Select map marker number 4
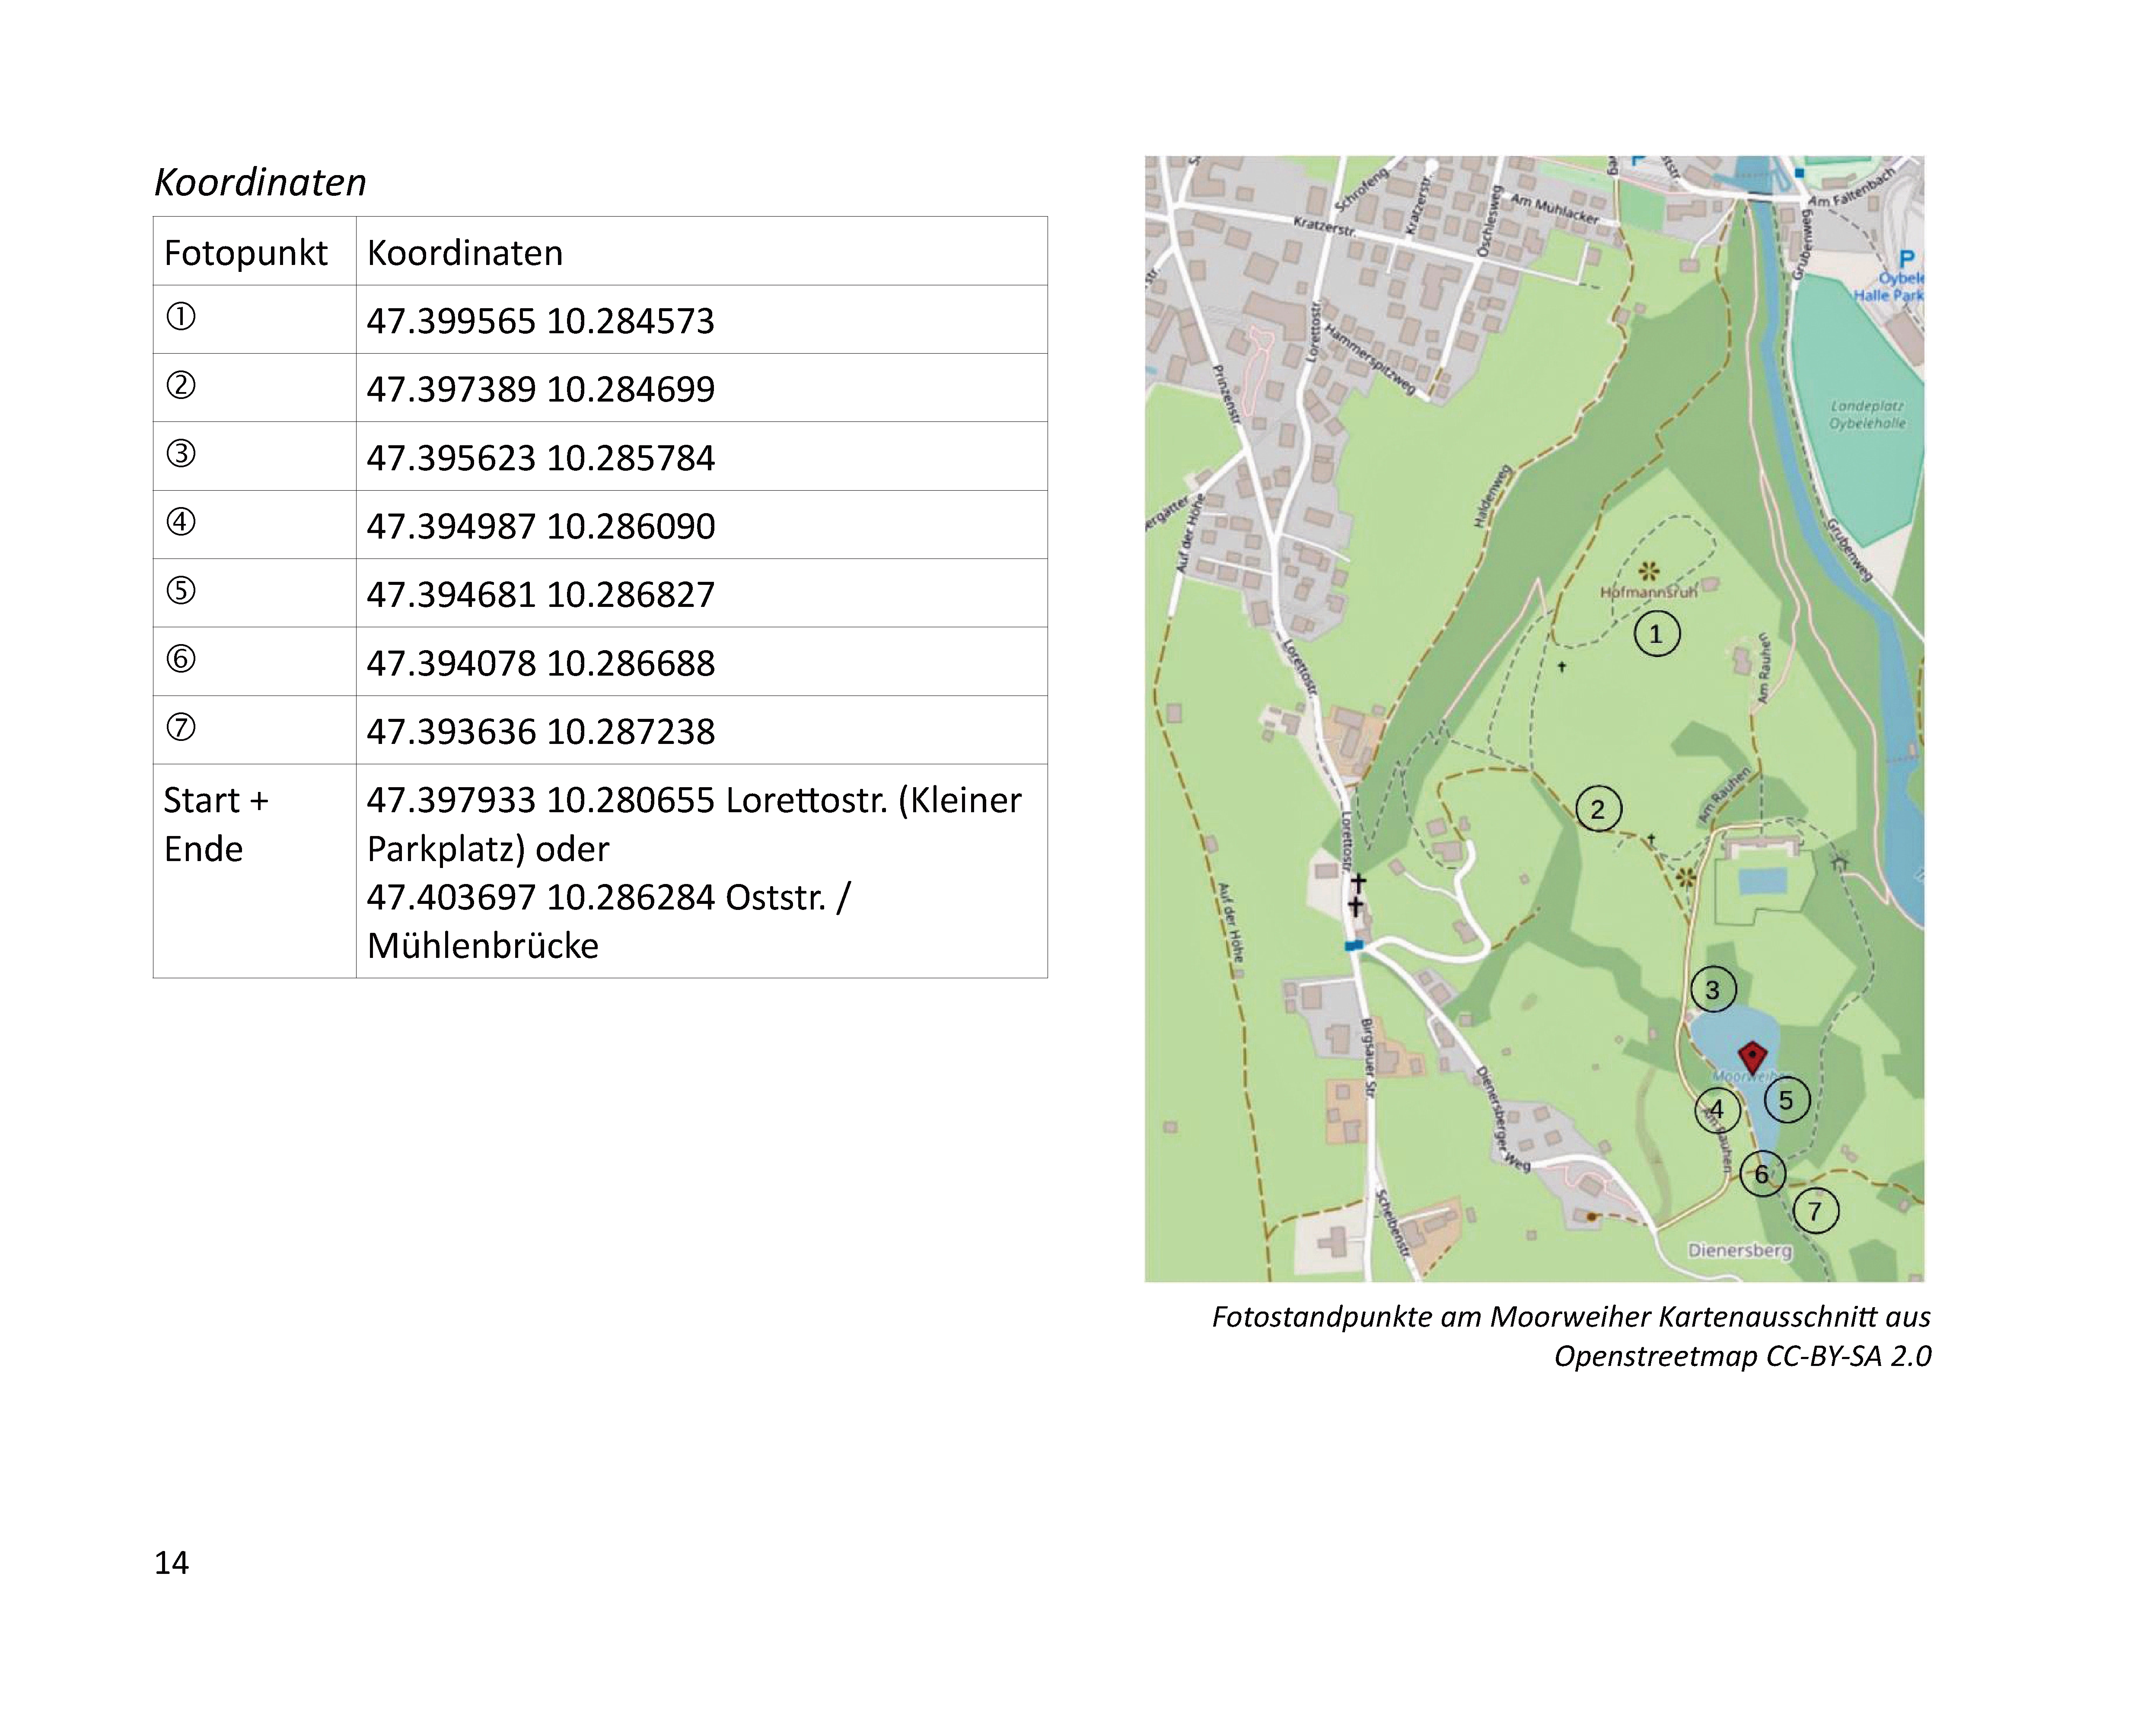This screenshot has height=1736, width=2144. 1717,1109
